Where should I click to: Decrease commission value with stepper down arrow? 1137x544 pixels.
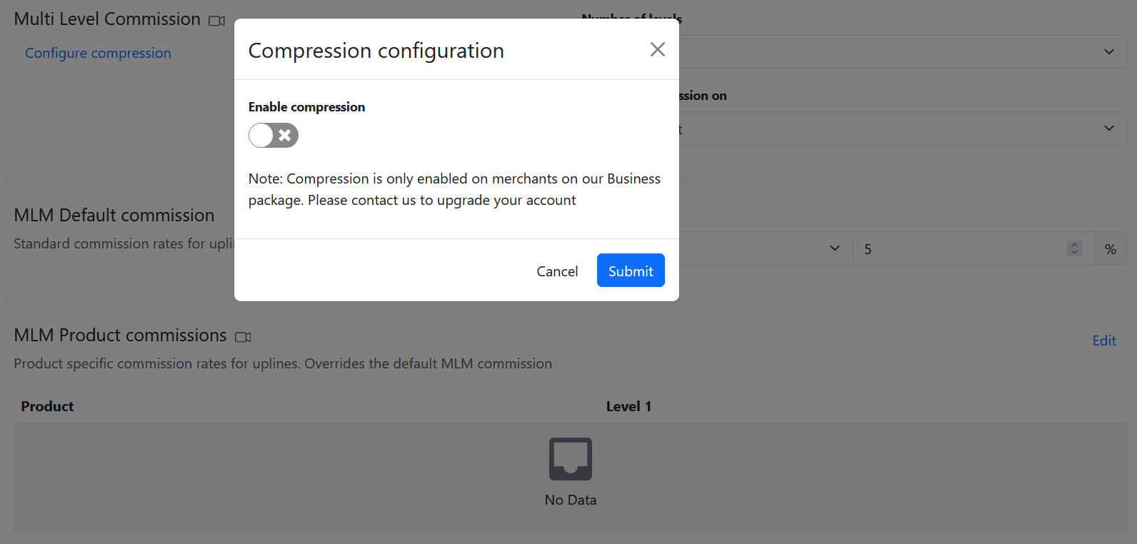coord(1074,253)
